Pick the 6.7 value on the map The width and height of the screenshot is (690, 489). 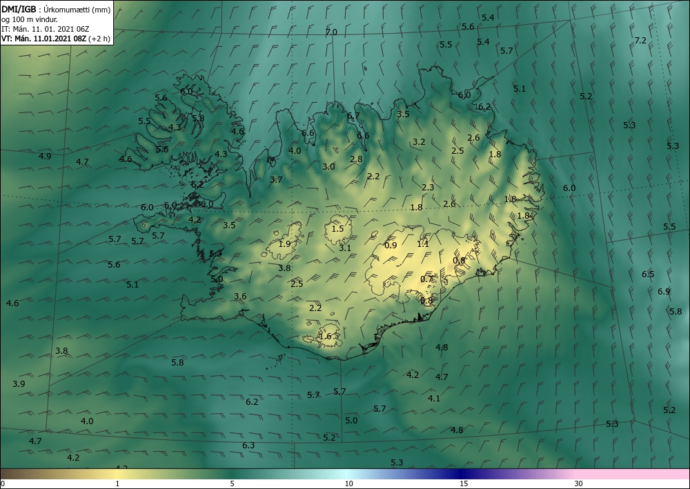click(353, 116)
